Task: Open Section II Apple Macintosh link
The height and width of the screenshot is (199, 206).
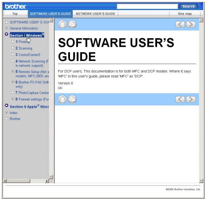Action: pos(29,106)
